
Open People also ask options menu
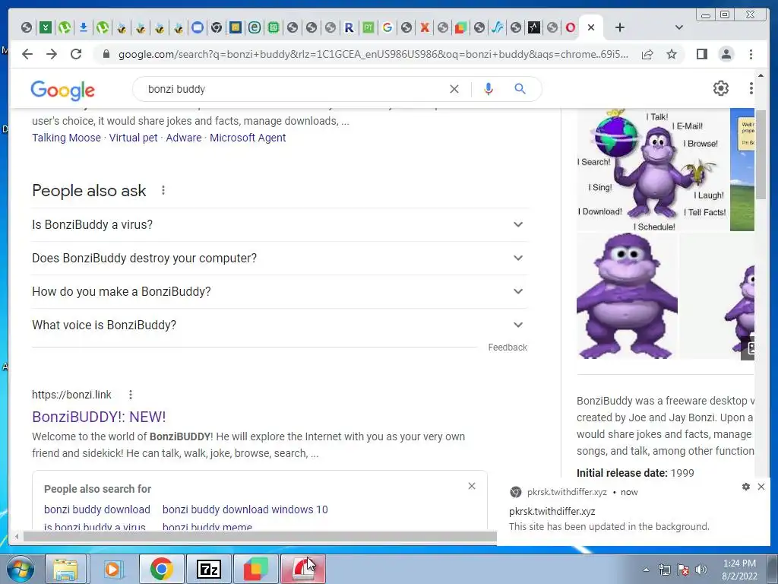pyautogui.click(x=163, y=190)
